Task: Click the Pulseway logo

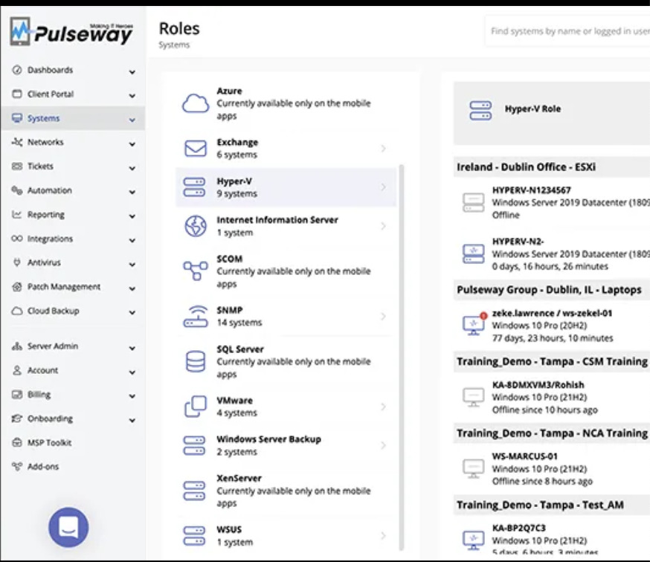Action: point(71,31)
